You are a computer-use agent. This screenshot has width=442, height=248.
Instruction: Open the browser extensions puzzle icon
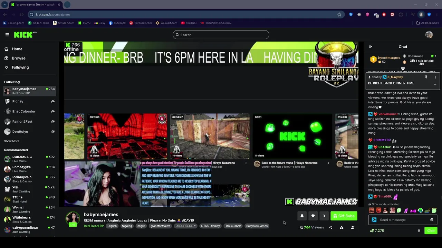tap(401, 14)
